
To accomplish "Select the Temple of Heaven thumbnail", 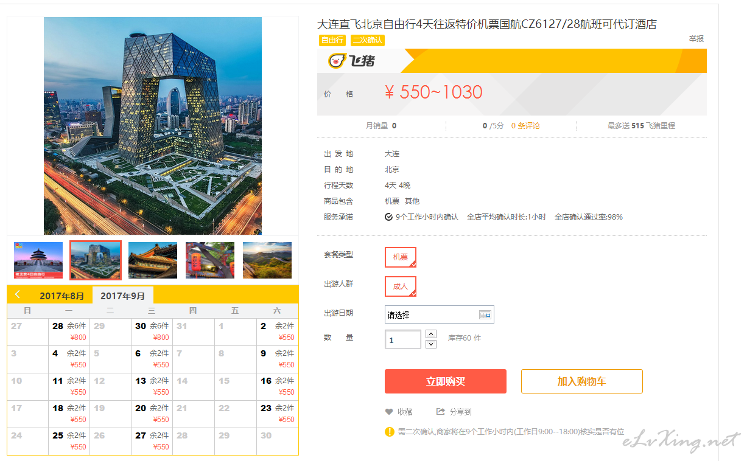I will [38, 260].
